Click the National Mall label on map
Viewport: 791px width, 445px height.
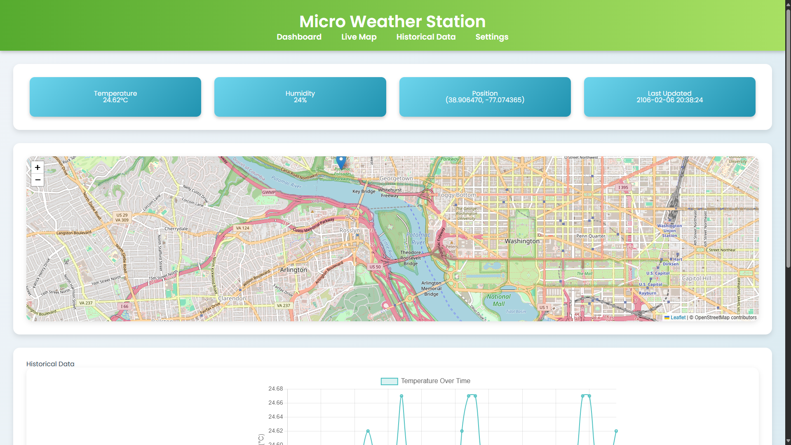tap(498, 300)
